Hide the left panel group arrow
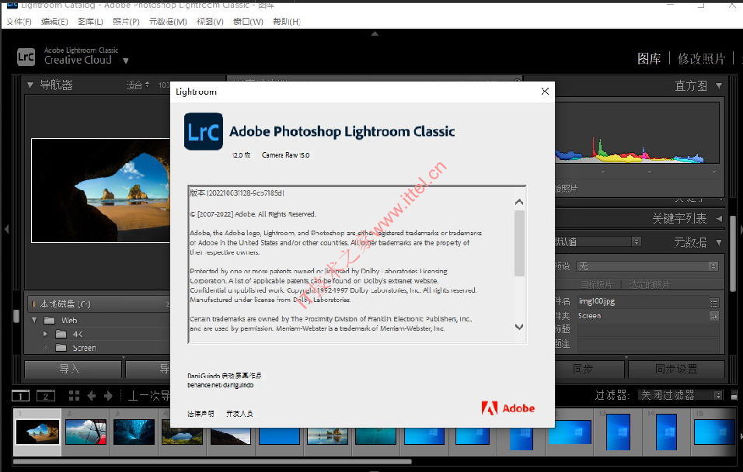The height and width of the screenshot is (472, 743). tap(6, 229)
